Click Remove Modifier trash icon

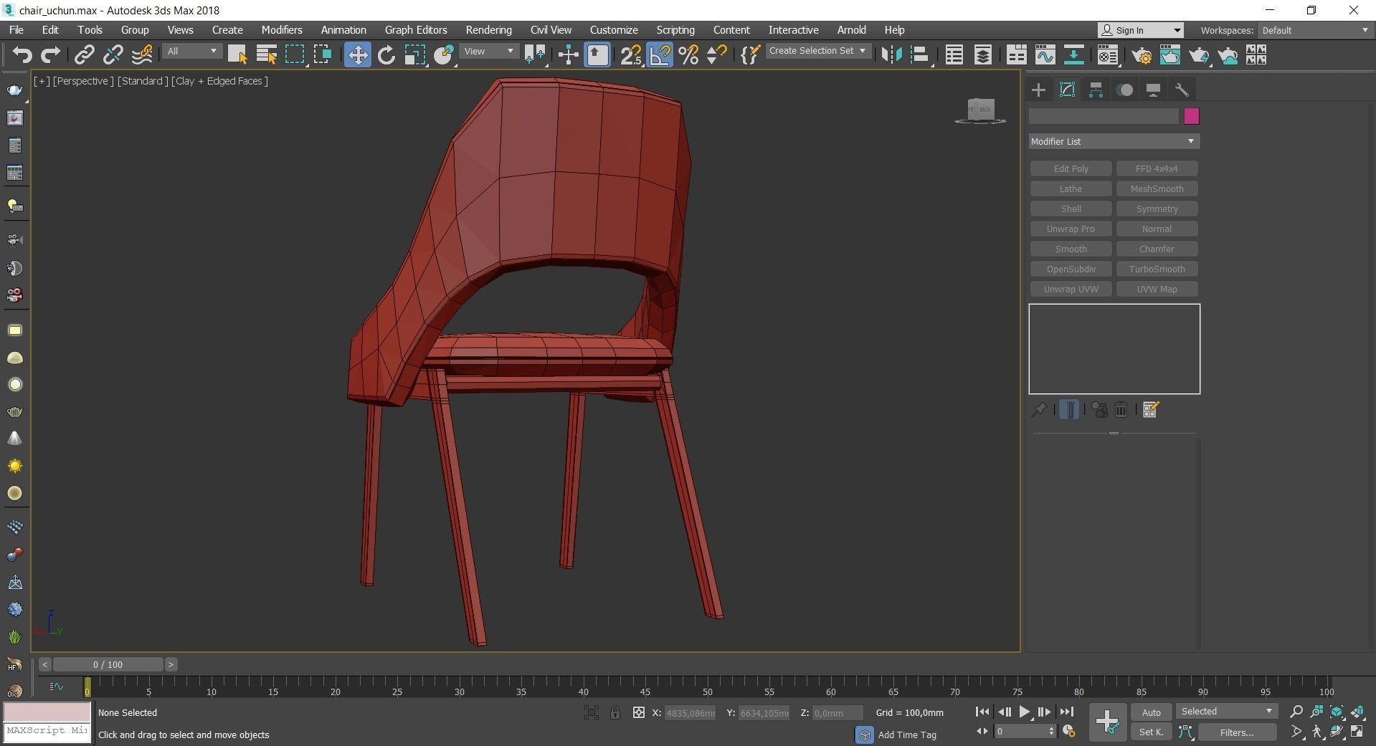coord(1121,410)
